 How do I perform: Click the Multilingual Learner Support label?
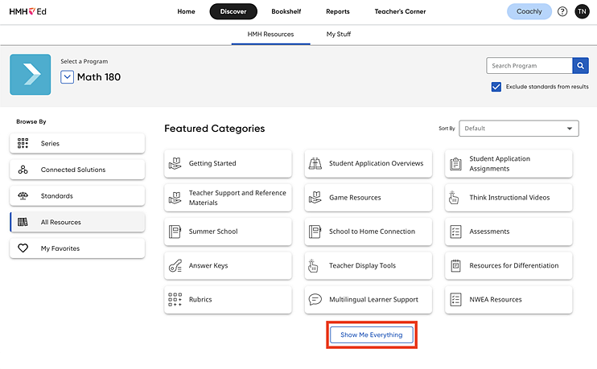[373, 299]
